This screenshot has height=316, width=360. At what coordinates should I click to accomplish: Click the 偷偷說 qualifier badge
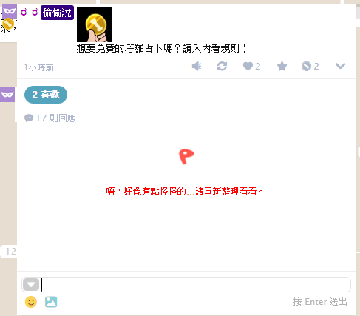57,13
